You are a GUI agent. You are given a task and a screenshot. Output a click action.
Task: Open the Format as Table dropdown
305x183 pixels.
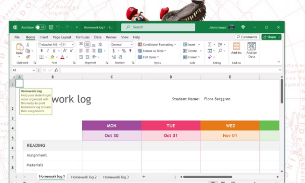pos(152,51)
